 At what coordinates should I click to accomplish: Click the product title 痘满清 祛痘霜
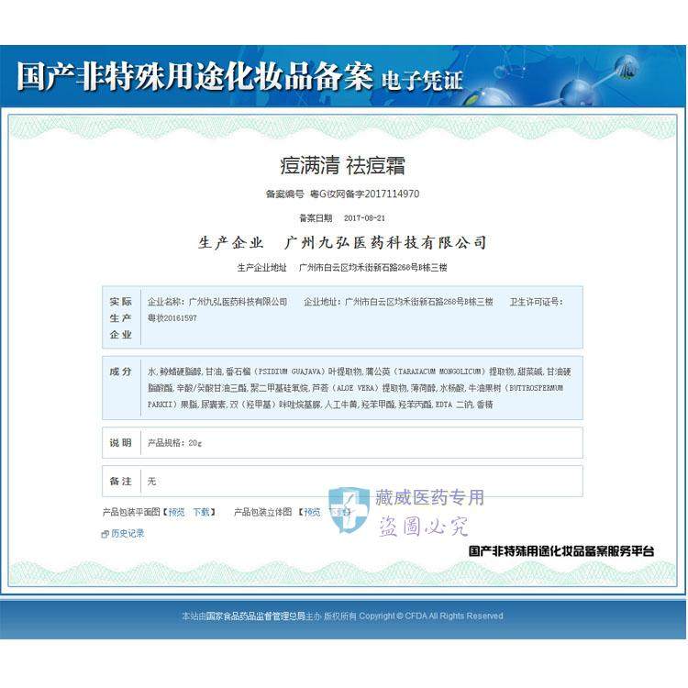[343, 166]
